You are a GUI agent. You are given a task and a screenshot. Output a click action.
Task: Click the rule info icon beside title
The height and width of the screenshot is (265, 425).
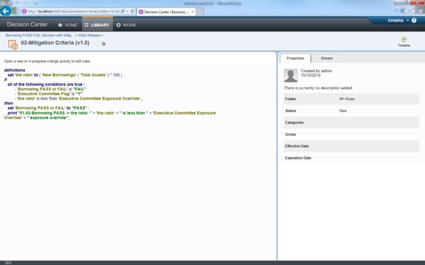104,43
